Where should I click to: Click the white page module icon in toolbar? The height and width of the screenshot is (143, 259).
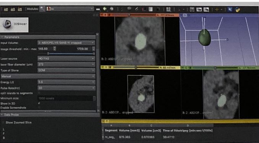[151, 9]
